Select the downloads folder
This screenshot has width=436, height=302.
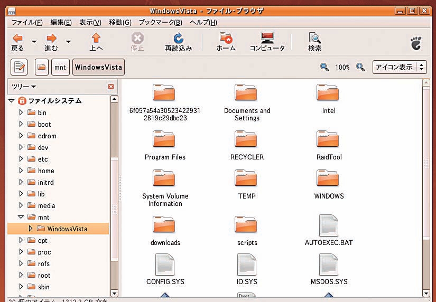click(164, 231)
